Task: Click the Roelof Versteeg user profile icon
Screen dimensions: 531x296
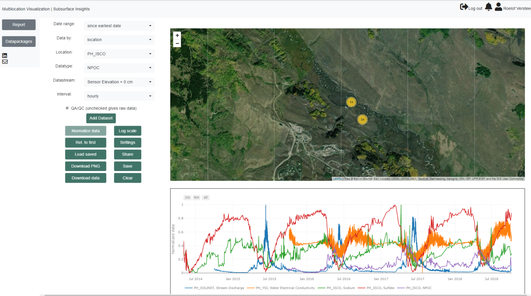Action: (x=498, y=7)
